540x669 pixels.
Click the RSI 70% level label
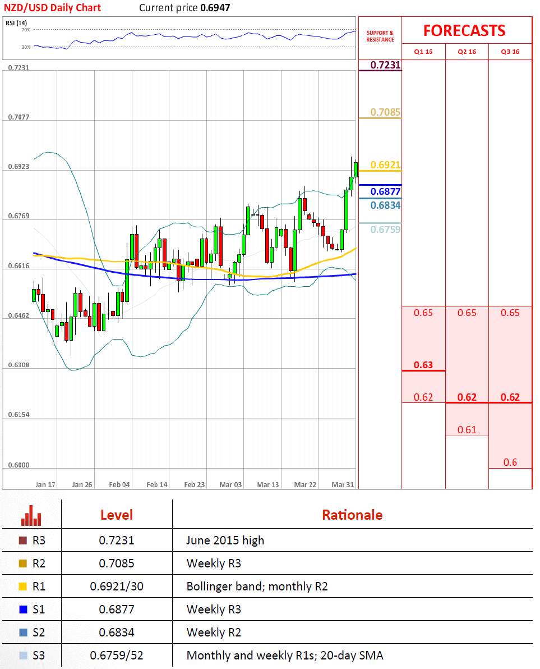click(26, 30)
